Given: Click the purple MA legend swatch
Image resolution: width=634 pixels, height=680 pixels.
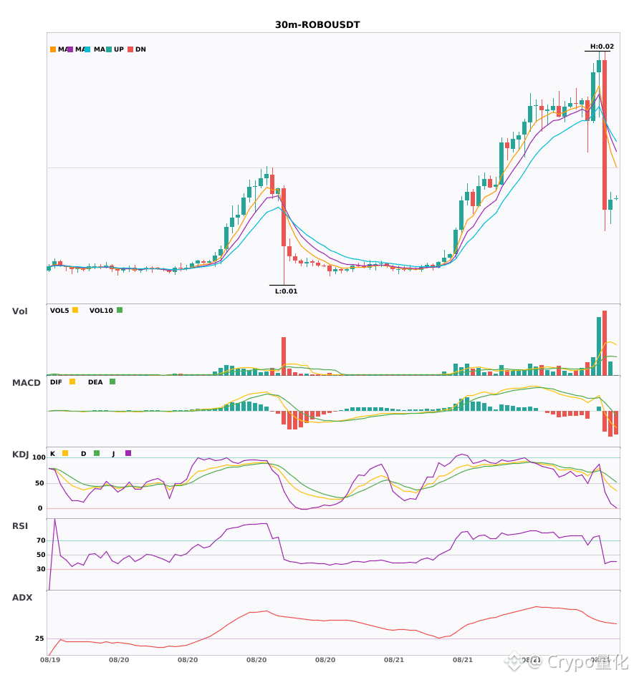Looking at the screenshot, I should click(70, 49).
